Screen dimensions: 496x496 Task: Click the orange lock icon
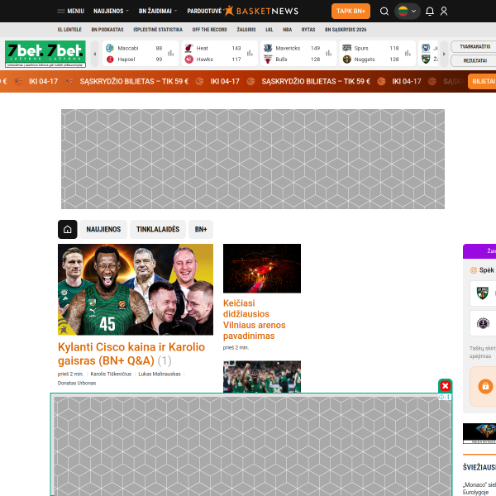tap(485, 386)
